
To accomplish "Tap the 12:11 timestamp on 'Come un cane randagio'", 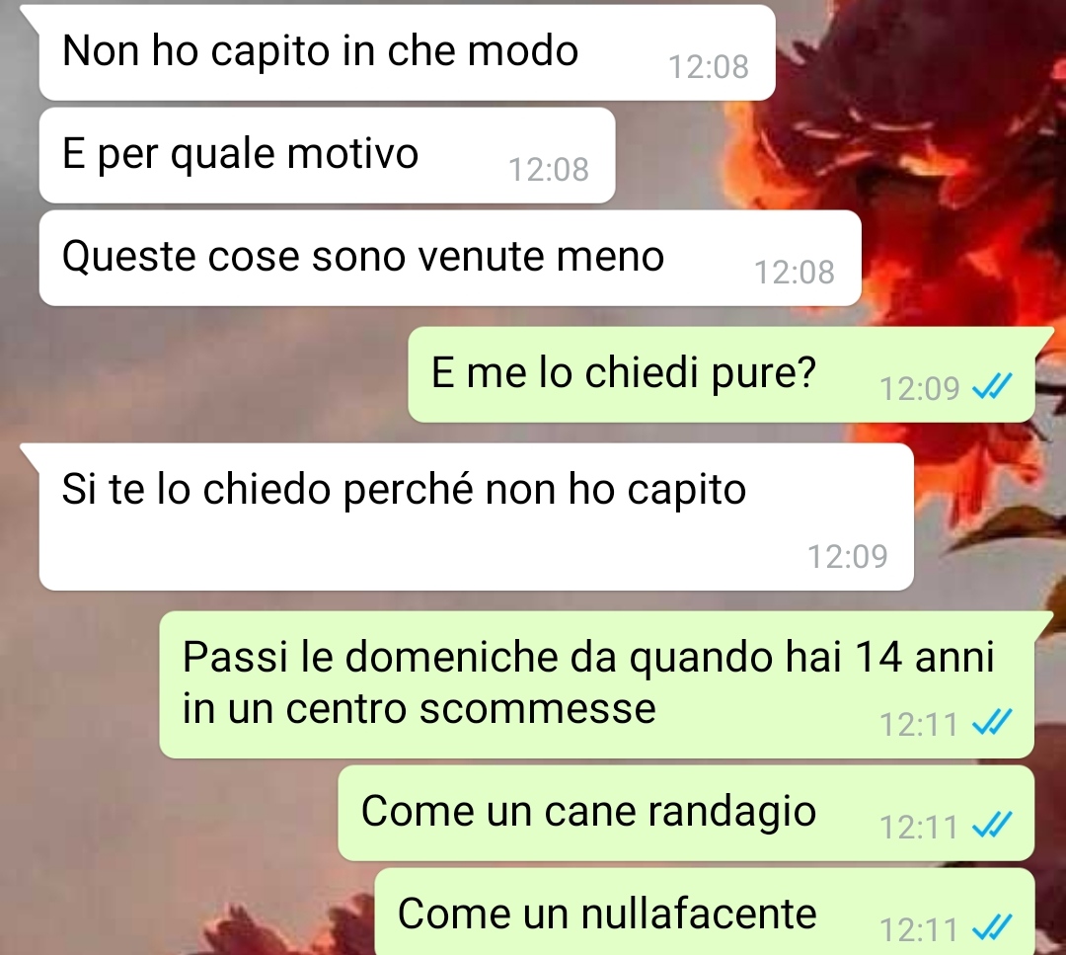I will tap(919, 828).
